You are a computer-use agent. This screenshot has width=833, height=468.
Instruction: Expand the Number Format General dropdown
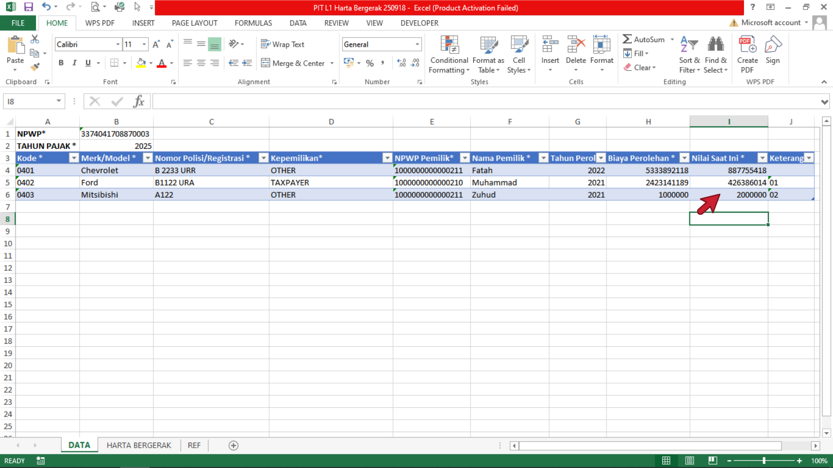tap(417, 45)
